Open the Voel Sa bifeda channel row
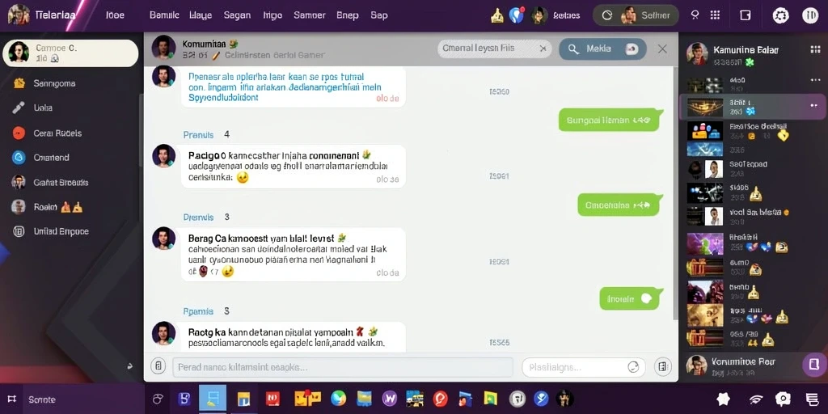This screenshot has height=414, width=828. click(753, 216)
